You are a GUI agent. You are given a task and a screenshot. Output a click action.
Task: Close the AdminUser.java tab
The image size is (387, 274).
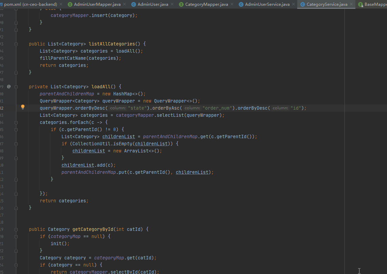tap(172, 4)
